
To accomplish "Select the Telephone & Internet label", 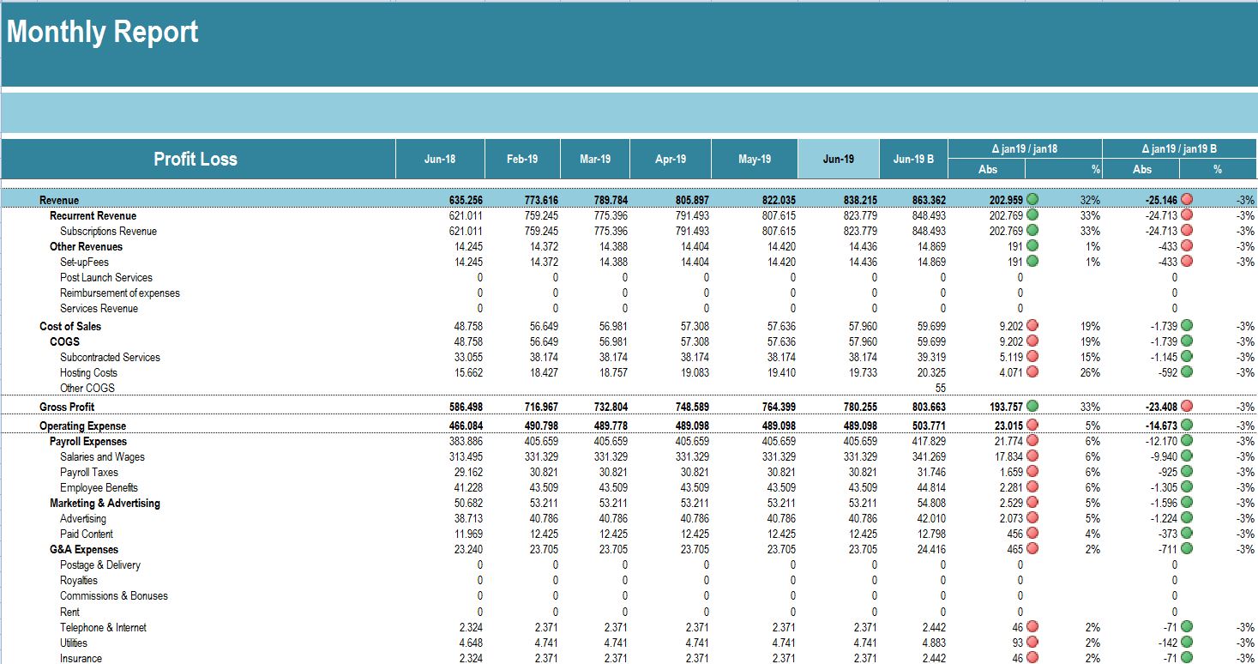I will tap(103, 627).
